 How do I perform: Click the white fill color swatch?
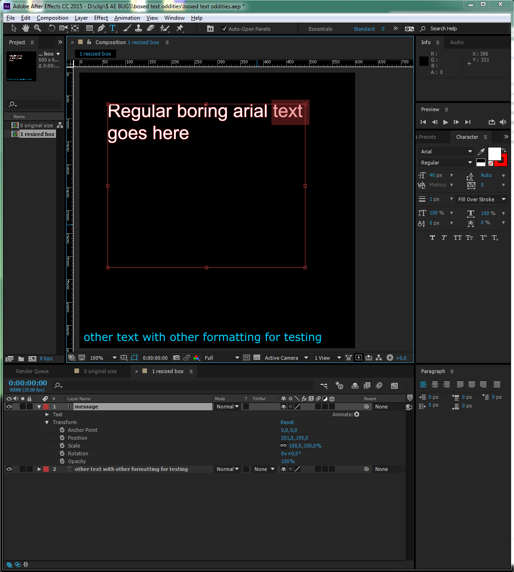[x=494, y=154]
